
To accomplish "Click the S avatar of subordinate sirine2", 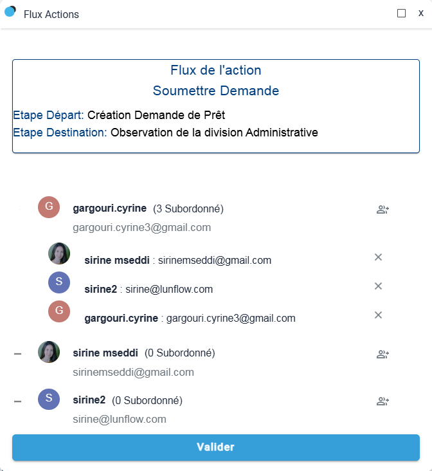I will click(x=59, y=282).
